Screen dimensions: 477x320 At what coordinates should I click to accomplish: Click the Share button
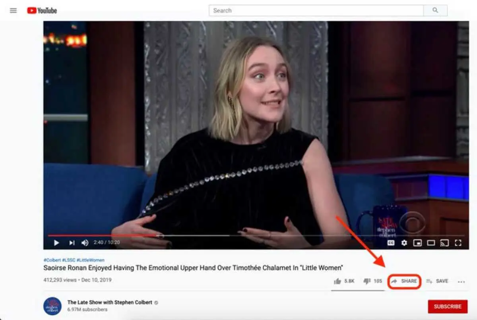[404, 281]
